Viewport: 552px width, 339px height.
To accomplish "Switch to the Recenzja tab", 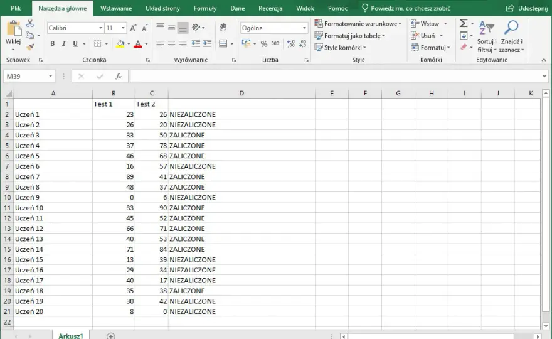I will tap(270, 8).
